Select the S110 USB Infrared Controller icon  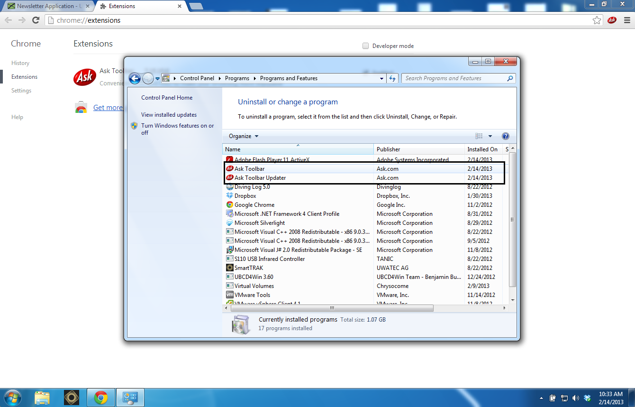(x=230, y=259)
